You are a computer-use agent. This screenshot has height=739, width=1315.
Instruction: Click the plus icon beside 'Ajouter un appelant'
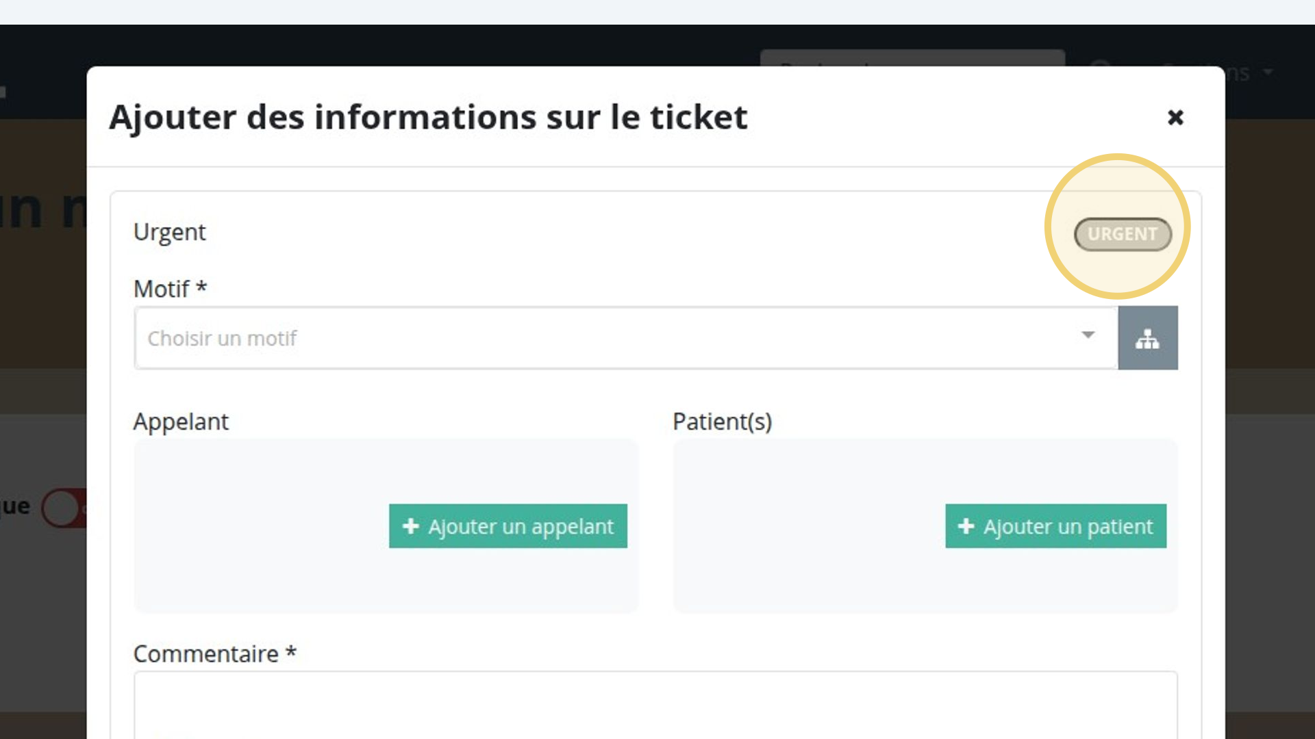click(x=410, y=526)
